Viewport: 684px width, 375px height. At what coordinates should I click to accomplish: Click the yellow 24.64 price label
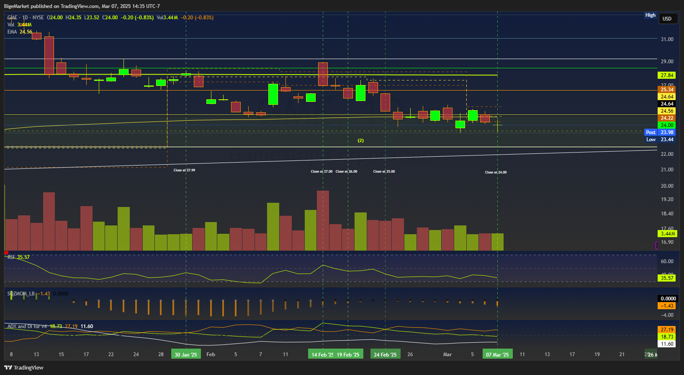tap(667, 97)
